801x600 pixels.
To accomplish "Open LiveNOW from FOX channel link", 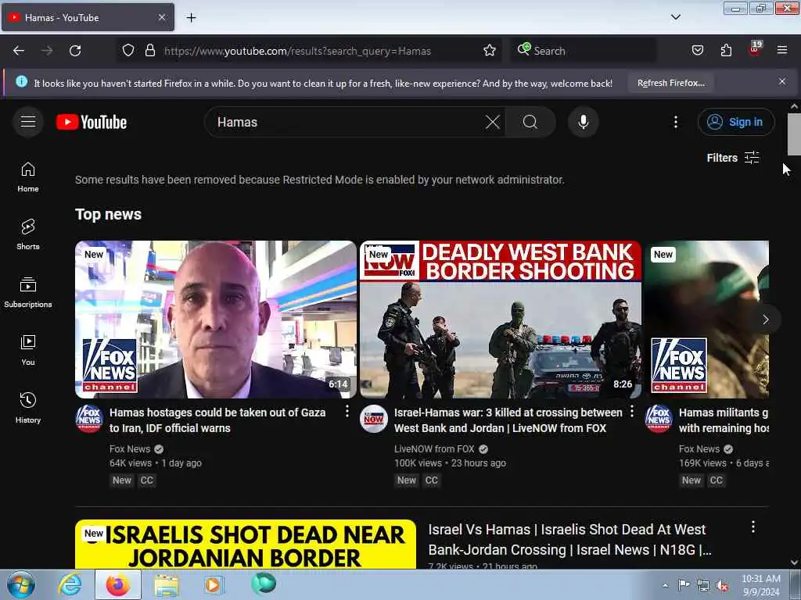I will click(434, 449).
